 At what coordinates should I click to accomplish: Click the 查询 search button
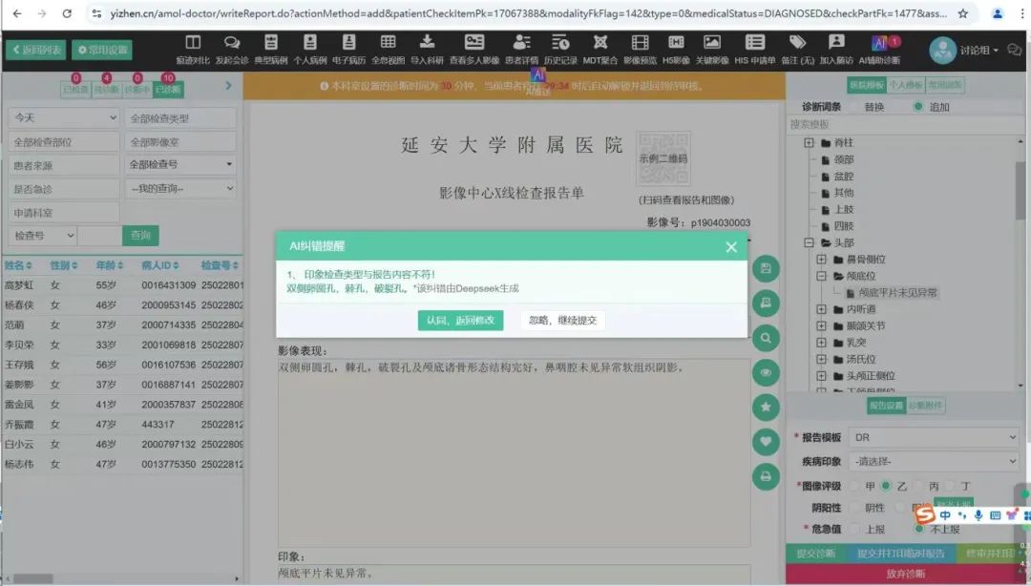pos(140,236)
